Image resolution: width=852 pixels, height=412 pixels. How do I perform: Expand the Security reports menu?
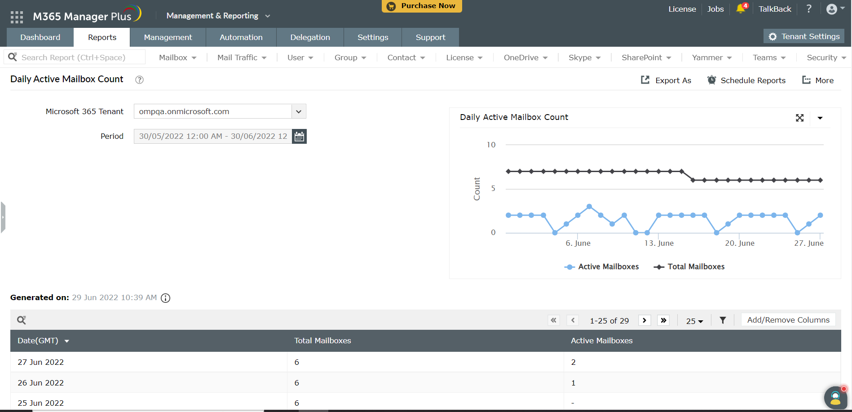(x=826, y=58)
